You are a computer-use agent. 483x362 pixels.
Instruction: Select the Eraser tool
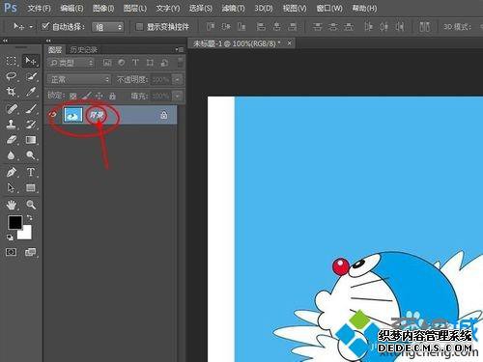[x=12, y=140]
